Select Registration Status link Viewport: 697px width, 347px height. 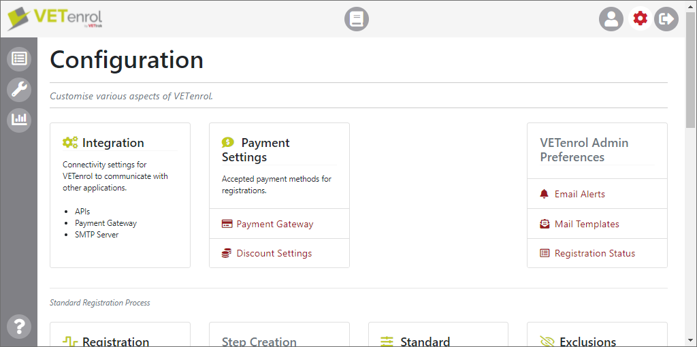pos(594,253)
